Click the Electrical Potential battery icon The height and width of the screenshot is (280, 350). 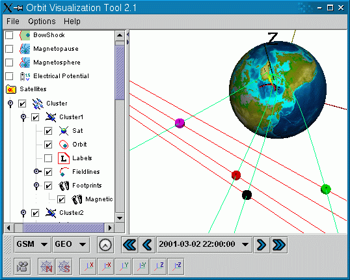(25, 76)
